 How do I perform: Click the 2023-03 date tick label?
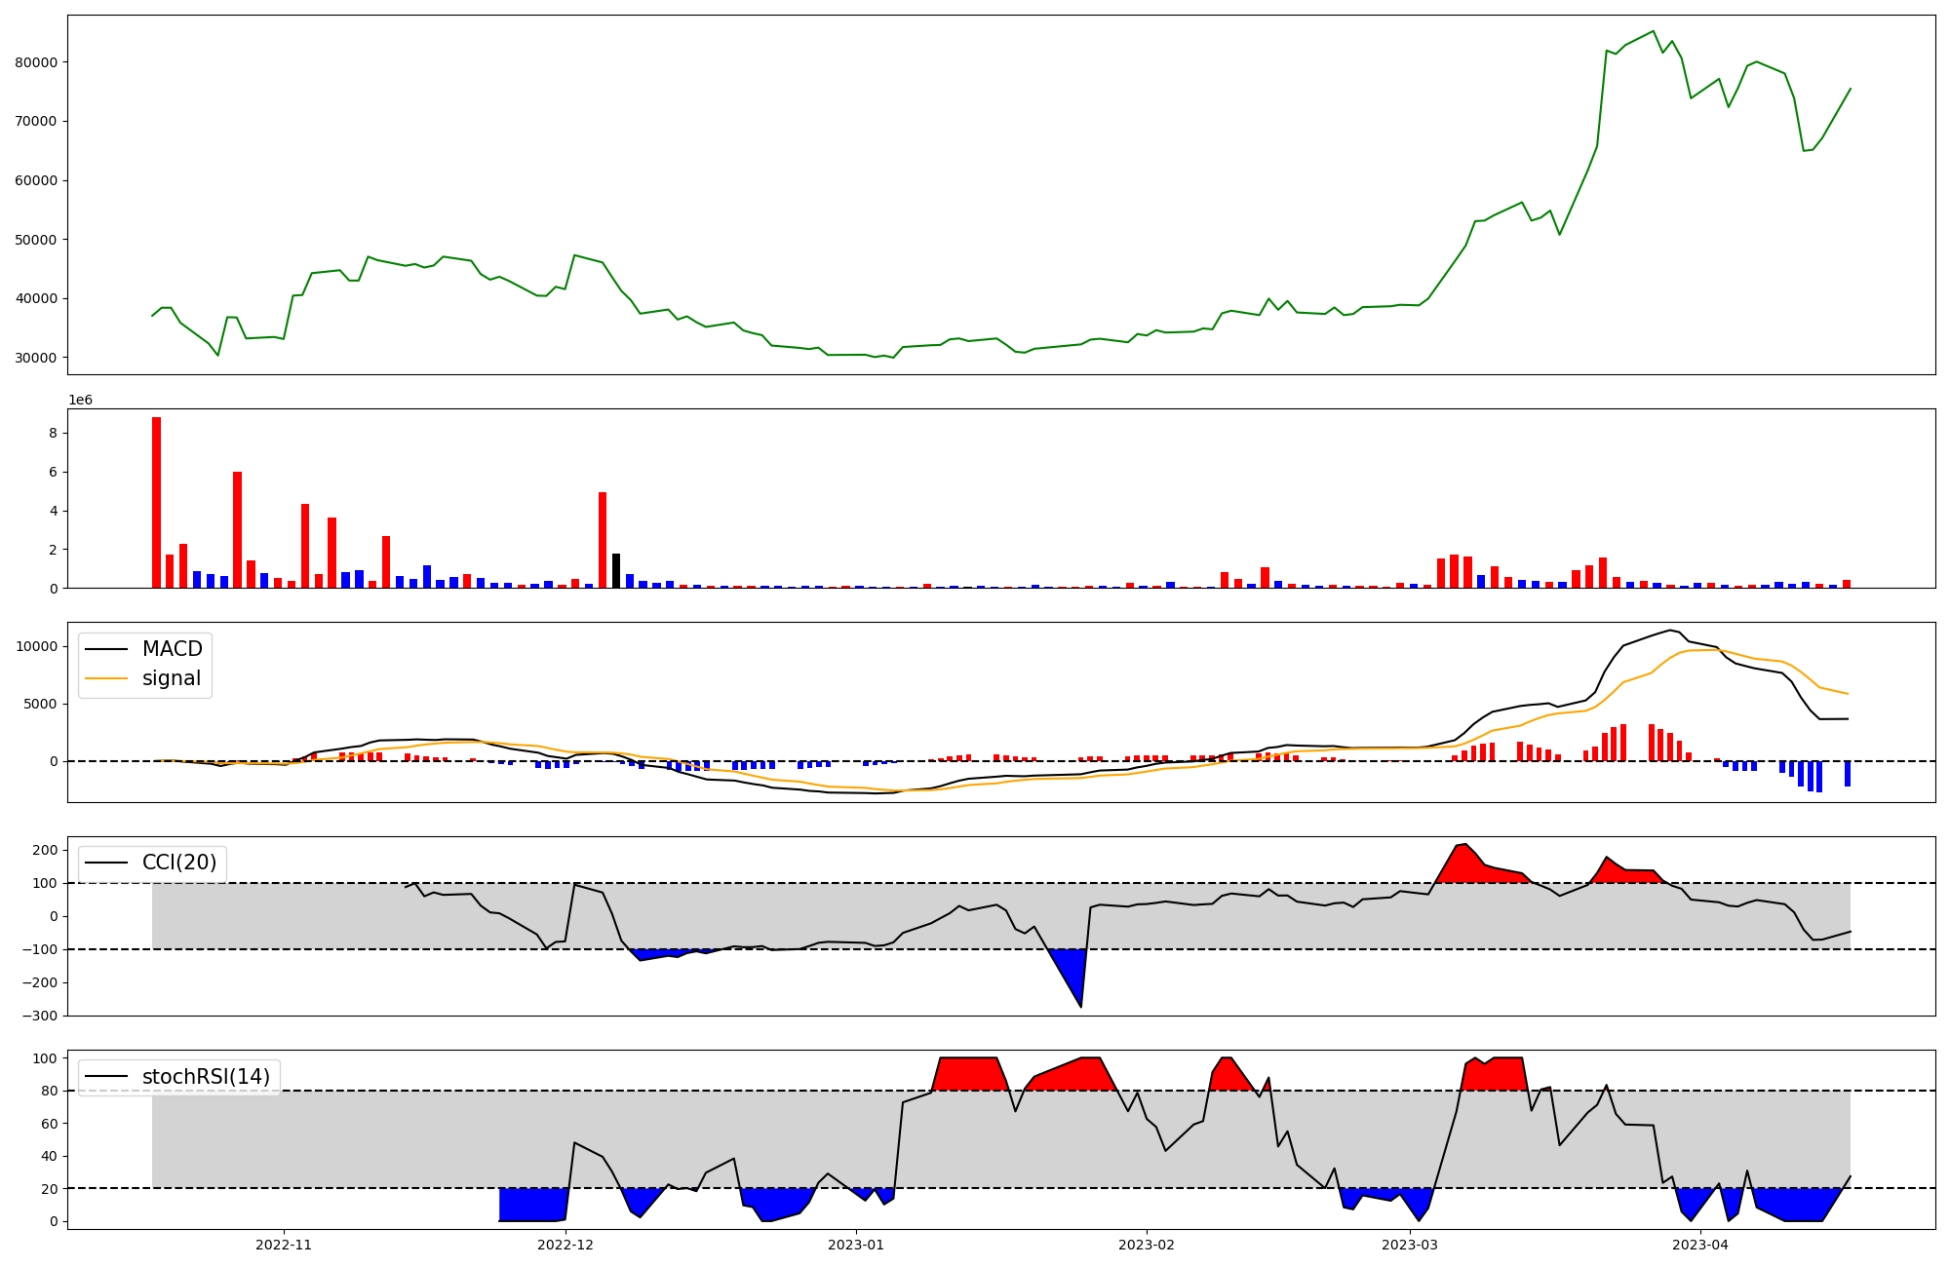click(1410, 1245)
